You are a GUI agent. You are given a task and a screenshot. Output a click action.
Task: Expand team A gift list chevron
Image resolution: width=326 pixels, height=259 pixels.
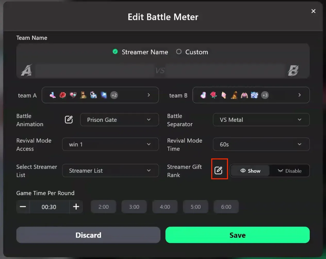[x=149, y=95]
